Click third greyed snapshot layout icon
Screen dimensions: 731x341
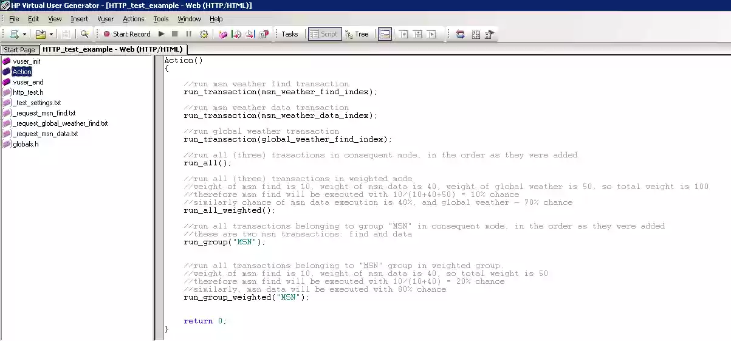(x=431, y=34)
